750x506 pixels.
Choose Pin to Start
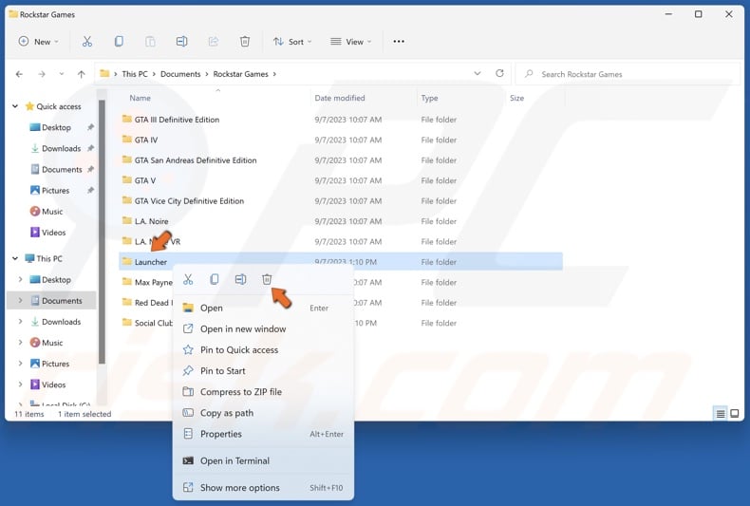pos(263,371)
